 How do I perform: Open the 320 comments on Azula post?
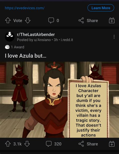[x=54, y=144]
